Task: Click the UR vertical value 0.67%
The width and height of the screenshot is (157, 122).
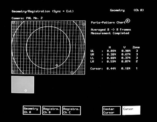Action: pyautogui.click(x=126, y=54)
